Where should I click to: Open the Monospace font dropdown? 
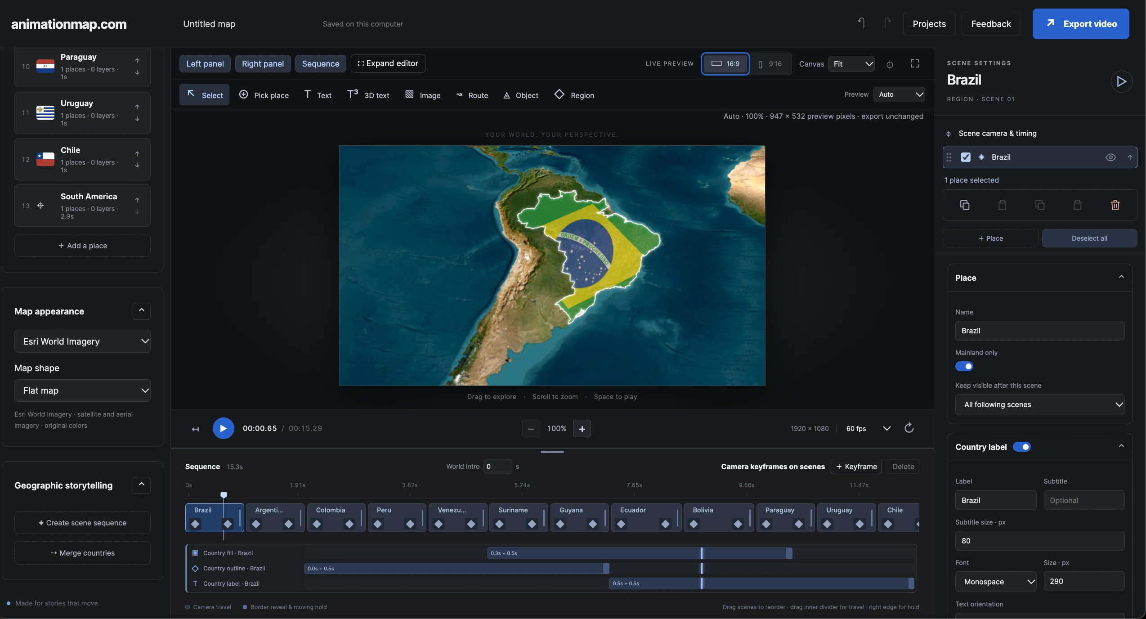pos(996,582)
